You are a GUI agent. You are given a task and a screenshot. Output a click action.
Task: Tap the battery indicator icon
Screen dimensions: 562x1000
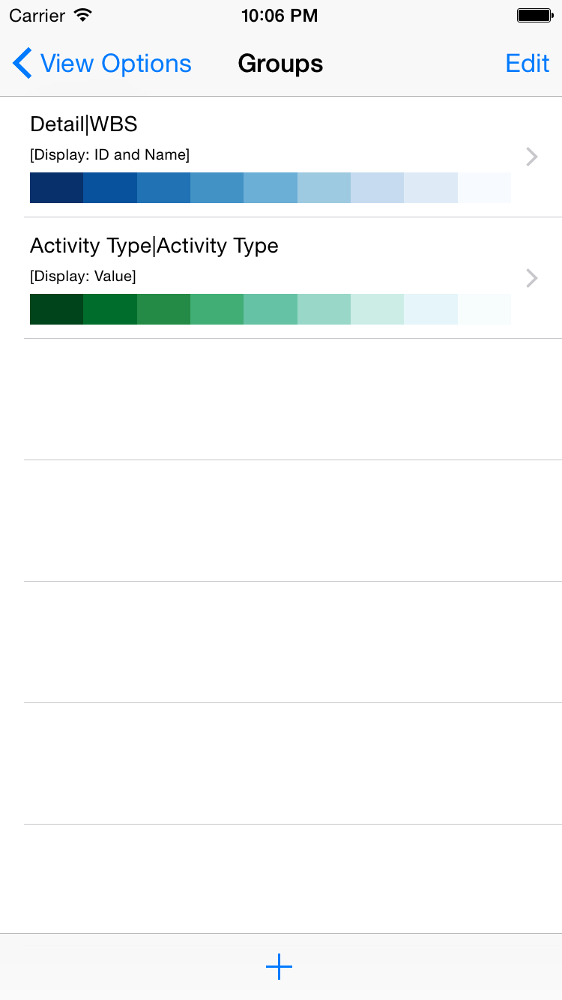[x=535, y=15]
